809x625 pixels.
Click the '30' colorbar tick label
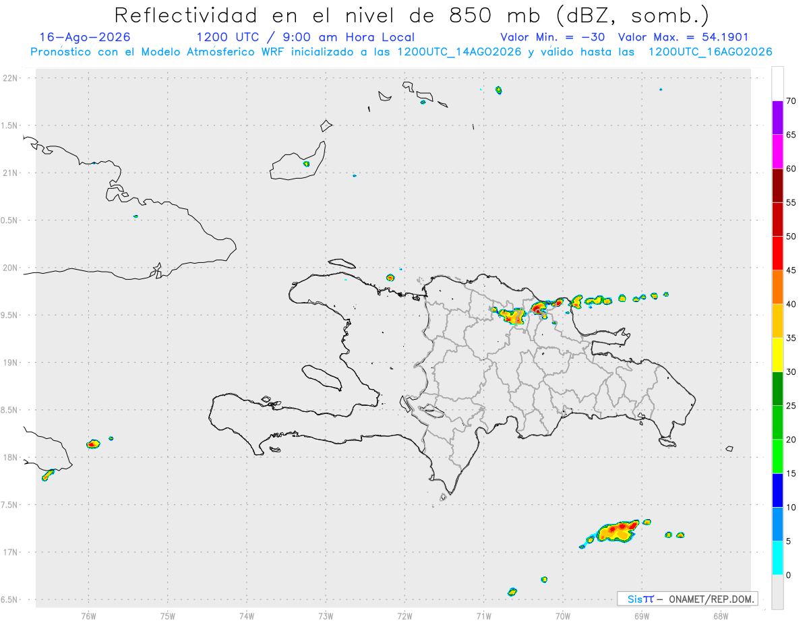point(791,372)
